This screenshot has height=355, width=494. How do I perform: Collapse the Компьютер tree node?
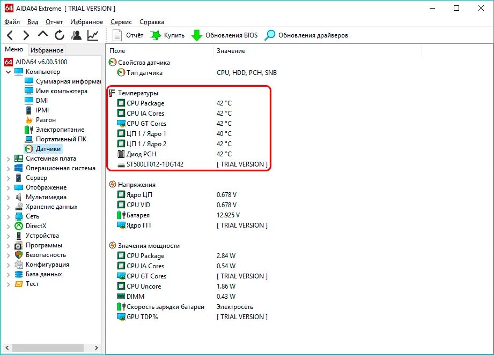(8, 72)
